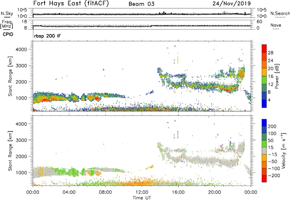Click the '04:00' time axis label
This screenshot has height=200, width=290.
click(69, 192)
